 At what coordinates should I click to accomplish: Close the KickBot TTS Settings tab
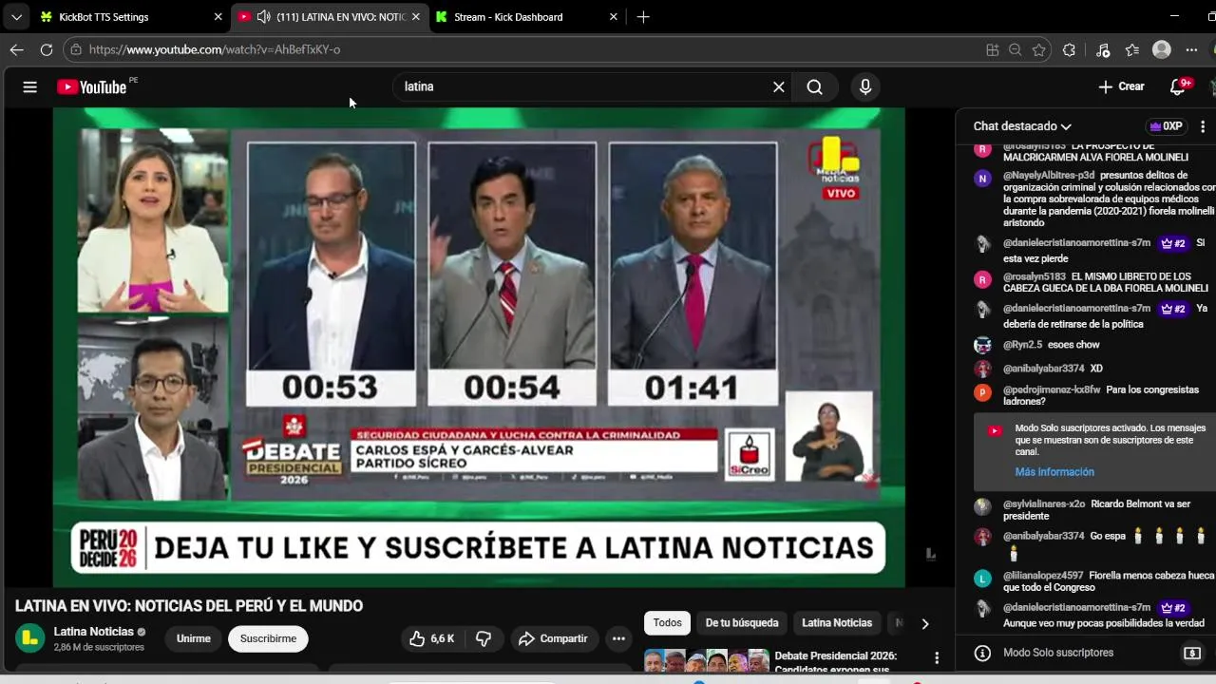(218, 16)
